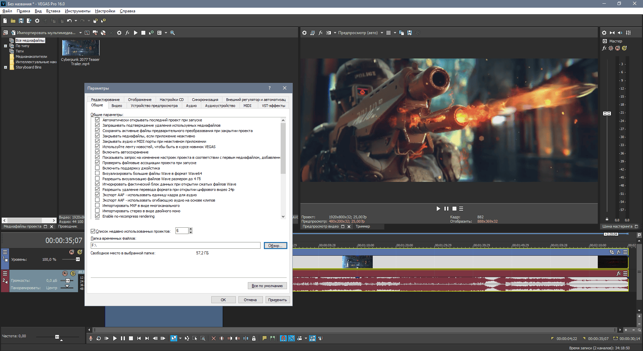Expand the Storyboard Bins tree node
The image size is (643, 351).
(5, 67)
